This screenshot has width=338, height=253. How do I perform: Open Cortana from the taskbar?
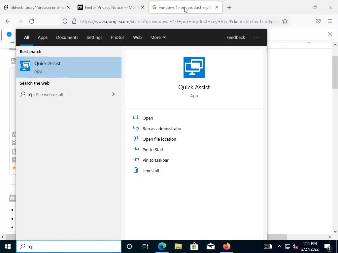129,246
